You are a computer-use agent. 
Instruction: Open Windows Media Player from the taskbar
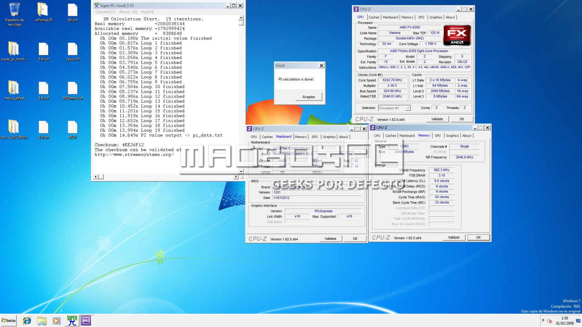[x=56, y=321]
